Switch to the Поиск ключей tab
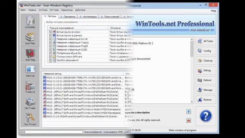 click(110, 16)
